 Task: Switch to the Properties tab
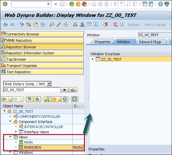pyautogui.click(x=102, y=42)
